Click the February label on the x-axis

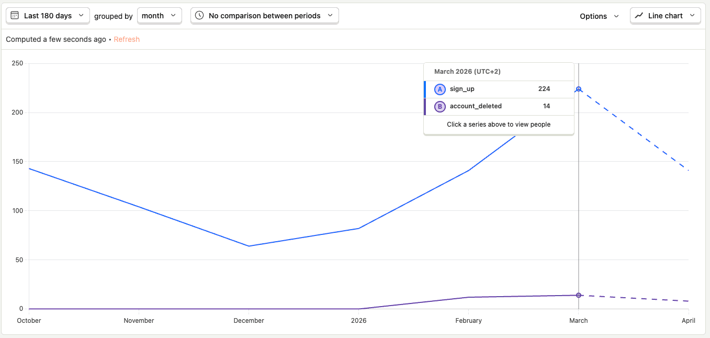coord(468,320)
